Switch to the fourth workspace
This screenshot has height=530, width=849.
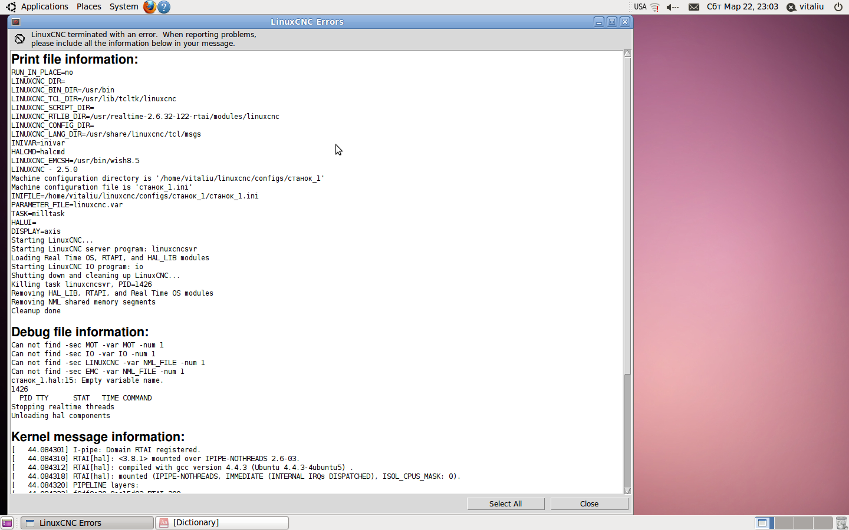pos(822,523)
